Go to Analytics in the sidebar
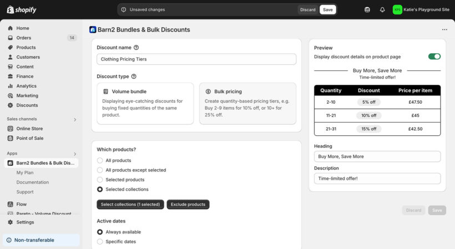Screen dimensions: 455x249 coord(26,86)
